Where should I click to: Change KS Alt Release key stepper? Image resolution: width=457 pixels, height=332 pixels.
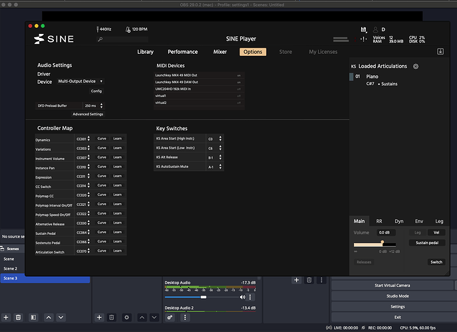[x=221, y=157]
